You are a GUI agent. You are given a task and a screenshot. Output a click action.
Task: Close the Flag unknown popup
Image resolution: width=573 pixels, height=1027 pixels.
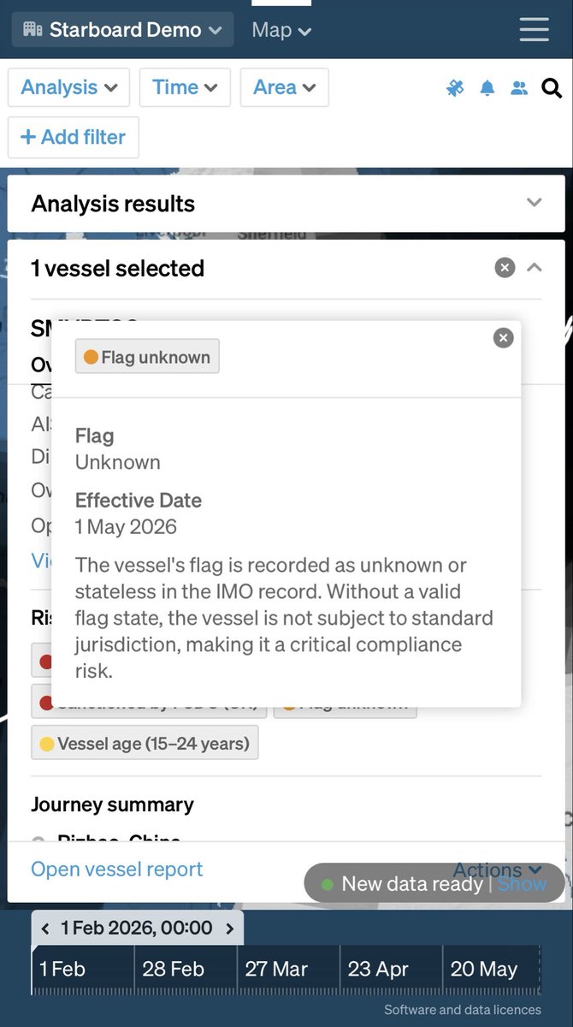tap(504, 338)
